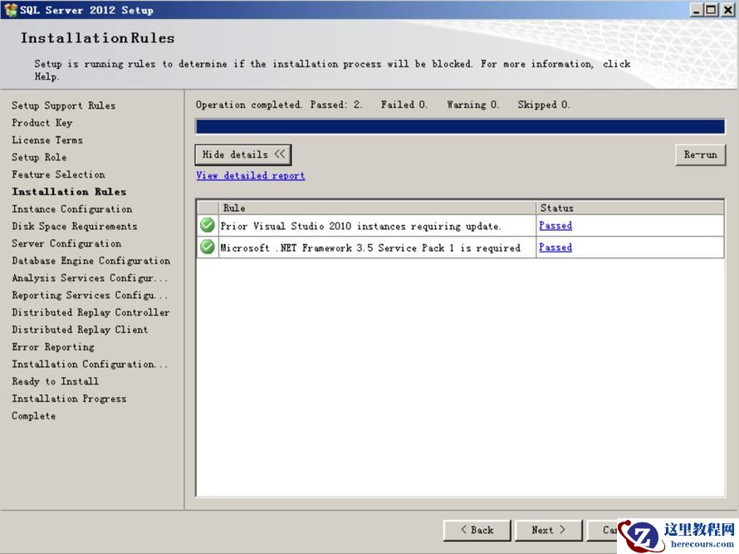Maximize the SQL Server Setup window
The image size is (739, 554).
[x=712, y=9]
